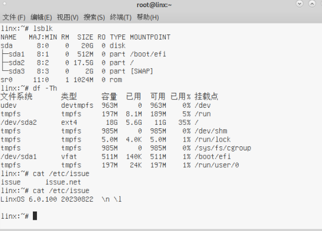Image resolution: width=322 pixels, height=231 pixels.
Task: Click the MAJ:MIN column header
Action: click(x=43, y=37)
